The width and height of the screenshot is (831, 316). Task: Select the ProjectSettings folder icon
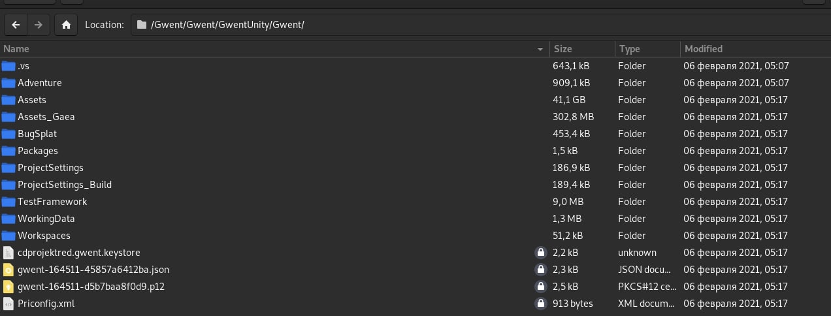tap(8, 168)
